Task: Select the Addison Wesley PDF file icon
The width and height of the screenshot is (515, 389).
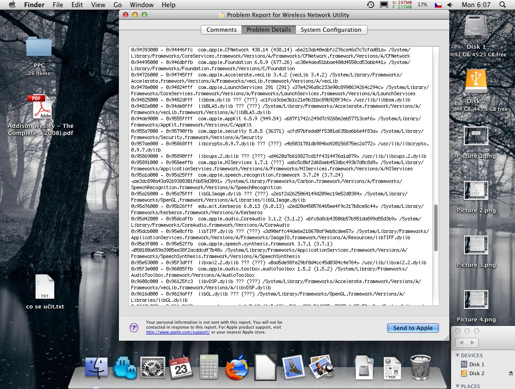Action: pos(42,107)
